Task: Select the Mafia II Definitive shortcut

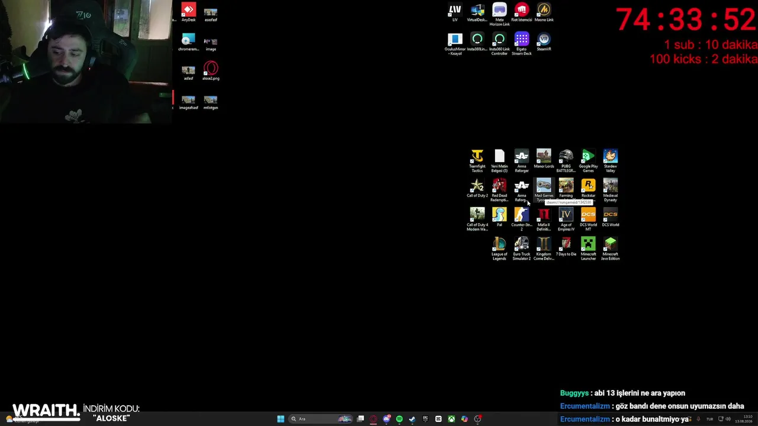Action: [544, 219]
